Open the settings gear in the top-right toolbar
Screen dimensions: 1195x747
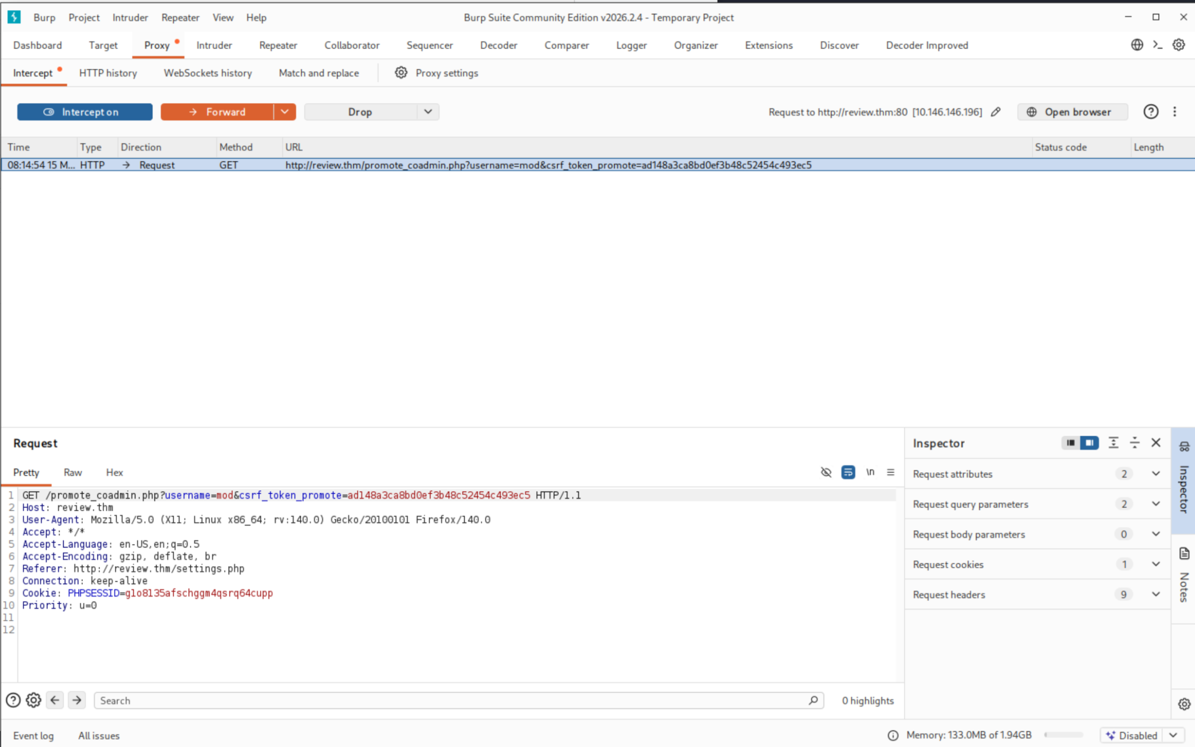coord(1179,45)
